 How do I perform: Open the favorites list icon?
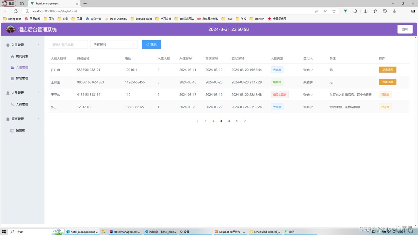click(x=375, y=11)
